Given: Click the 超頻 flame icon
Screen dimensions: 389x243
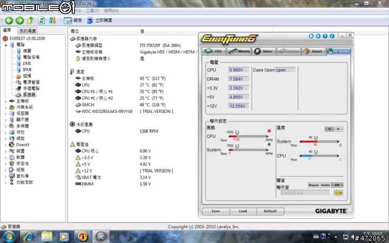Looking at the screenshot, I should pyautogui.click(x=19, y=76).
